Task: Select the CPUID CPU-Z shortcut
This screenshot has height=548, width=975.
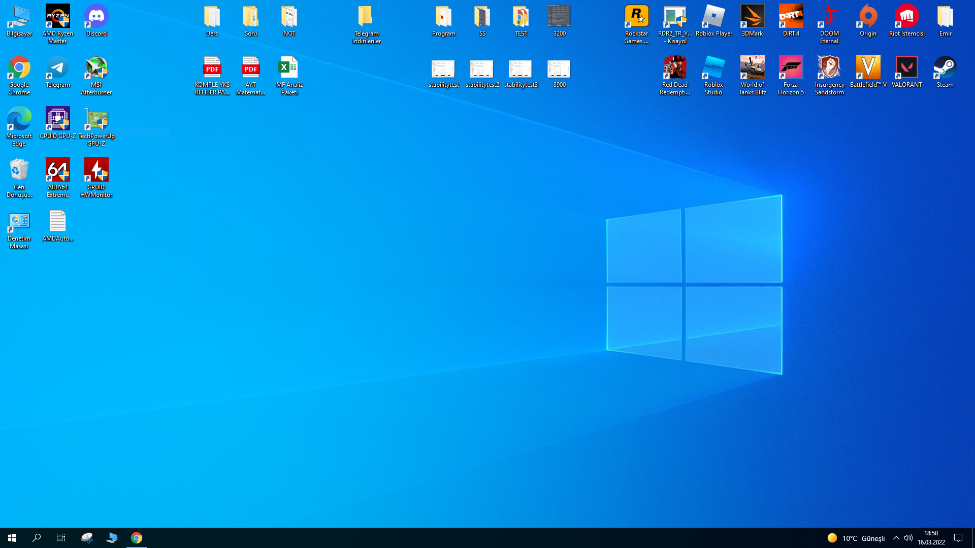Action: (x=58, y=124)
